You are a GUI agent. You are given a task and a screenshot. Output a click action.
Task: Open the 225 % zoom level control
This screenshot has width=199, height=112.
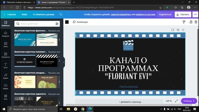tap(169, 101)
